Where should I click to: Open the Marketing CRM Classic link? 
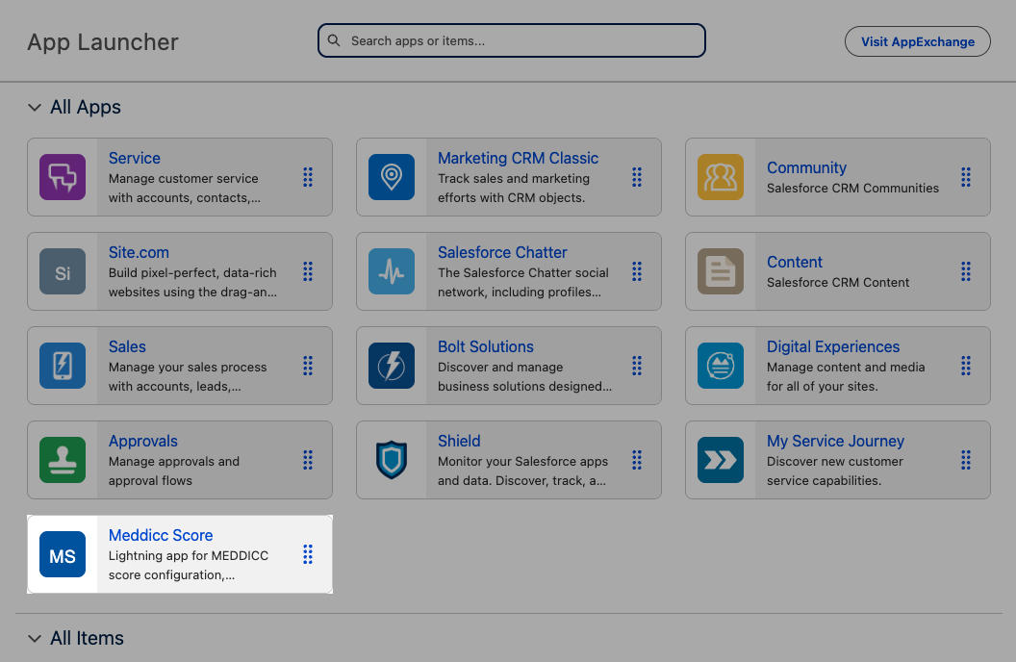click(x=518, y=158)
